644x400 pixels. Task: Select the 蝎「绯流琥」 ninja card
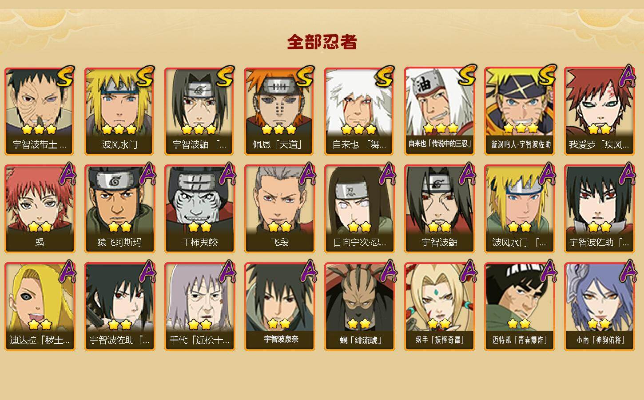[x=359, y=307]
